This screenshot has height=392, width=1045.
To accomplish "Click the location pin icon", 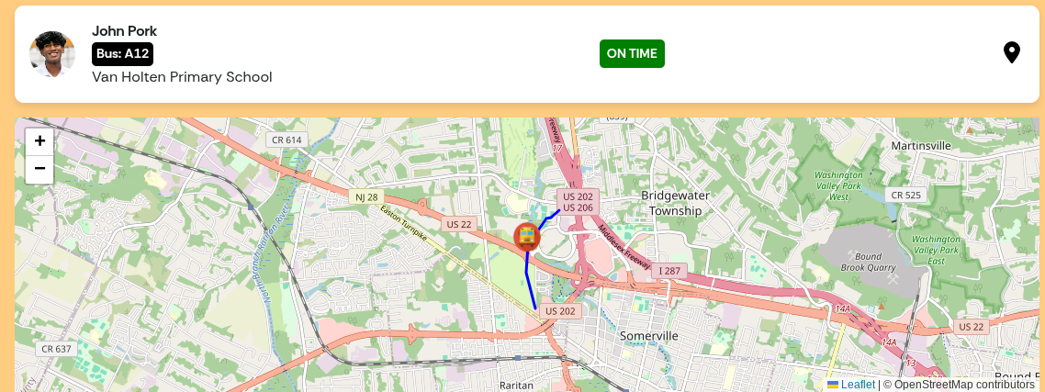I will (x=1011, y=52).
